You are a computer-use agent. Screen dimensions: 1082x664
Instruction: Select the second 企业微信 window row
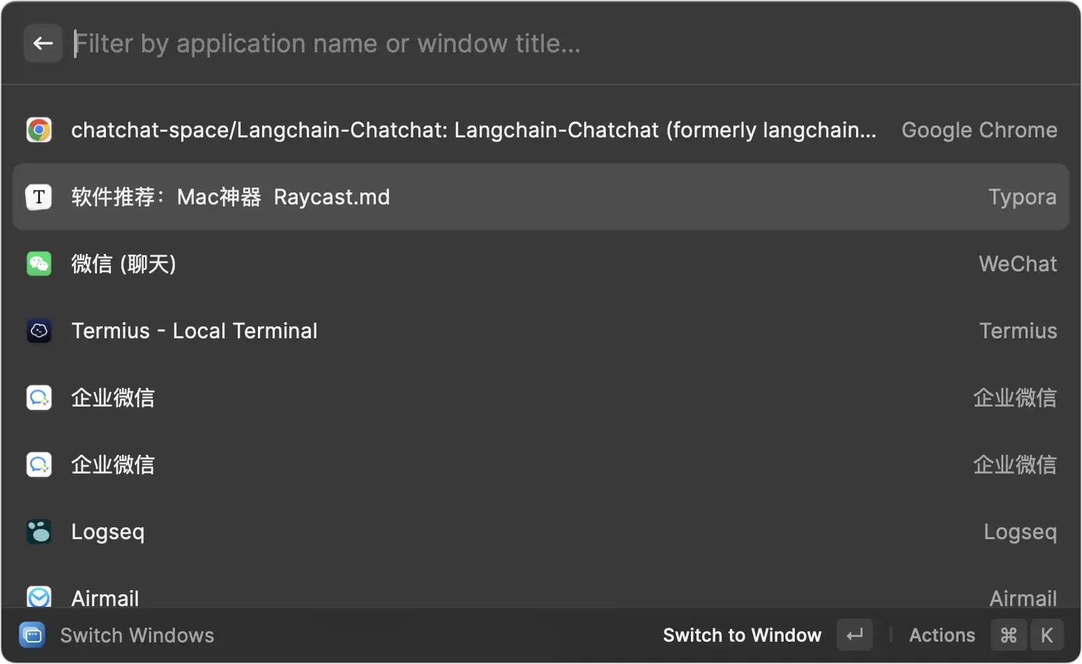541,465
